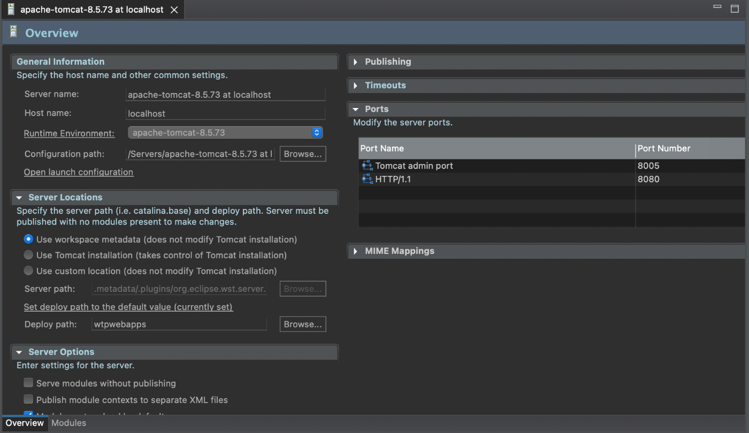Image resolution: width=749 pixels, height=433 pixels.
Task: Minimize the editor area
Action: click(x=717, y=7)
